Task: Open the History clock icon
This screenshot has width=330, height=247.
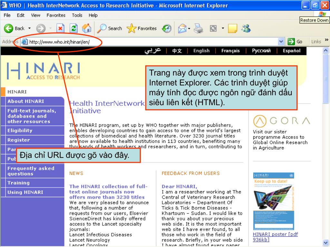Action: [167, 29]
